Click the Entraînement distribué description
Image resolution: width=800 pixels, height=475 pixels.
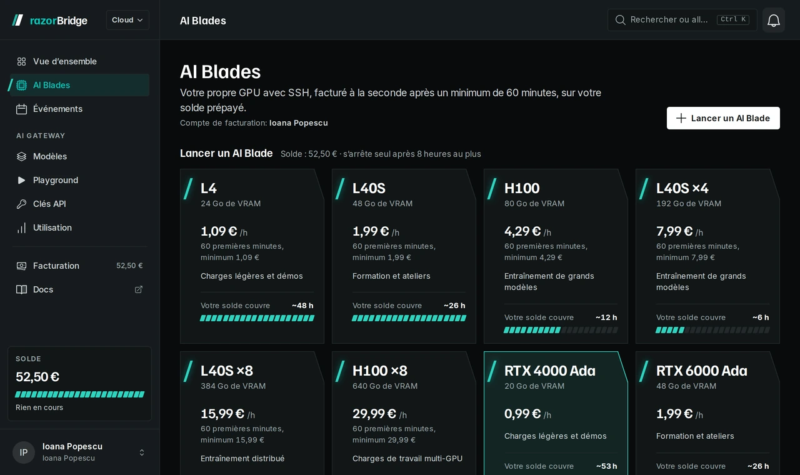point(242,459)
